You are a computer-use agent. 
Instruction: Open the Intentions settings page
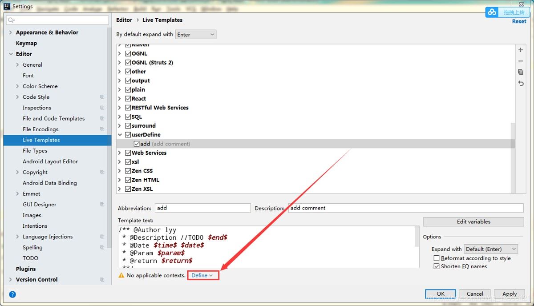coord(35,226)
